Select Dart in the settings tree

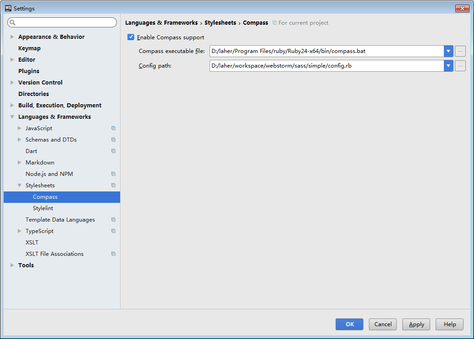click(31, 151)
